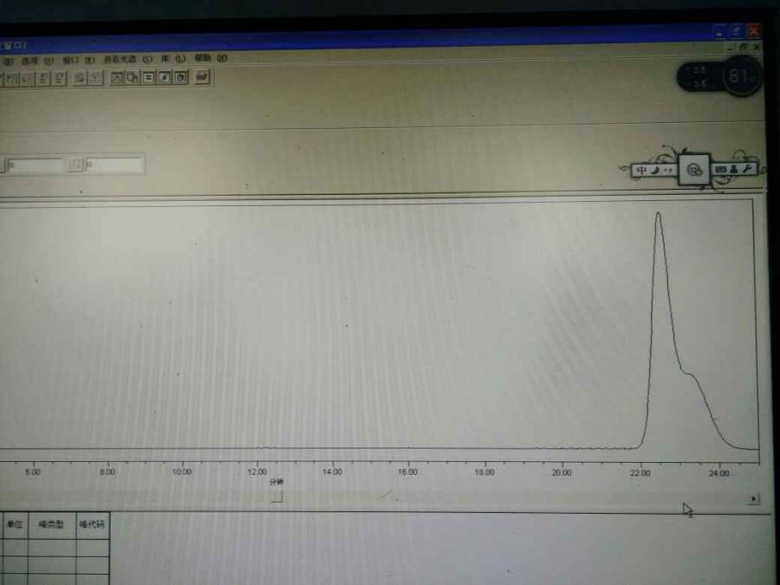Click the right arrow of the horizontal scrollbar
The image size is (780, 585).
[x=754, y=498]
